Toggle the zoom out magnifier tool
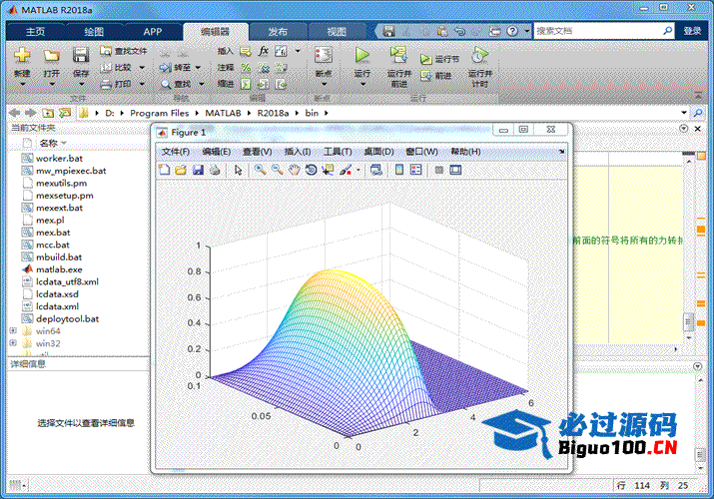The width and height of the screenshot is (714, 499). tap(277, 170)
